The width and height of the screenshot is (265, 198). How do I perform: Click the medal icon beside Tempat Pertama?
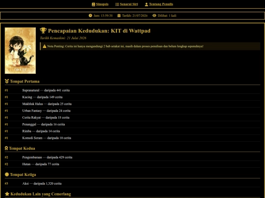click(7, 81)
